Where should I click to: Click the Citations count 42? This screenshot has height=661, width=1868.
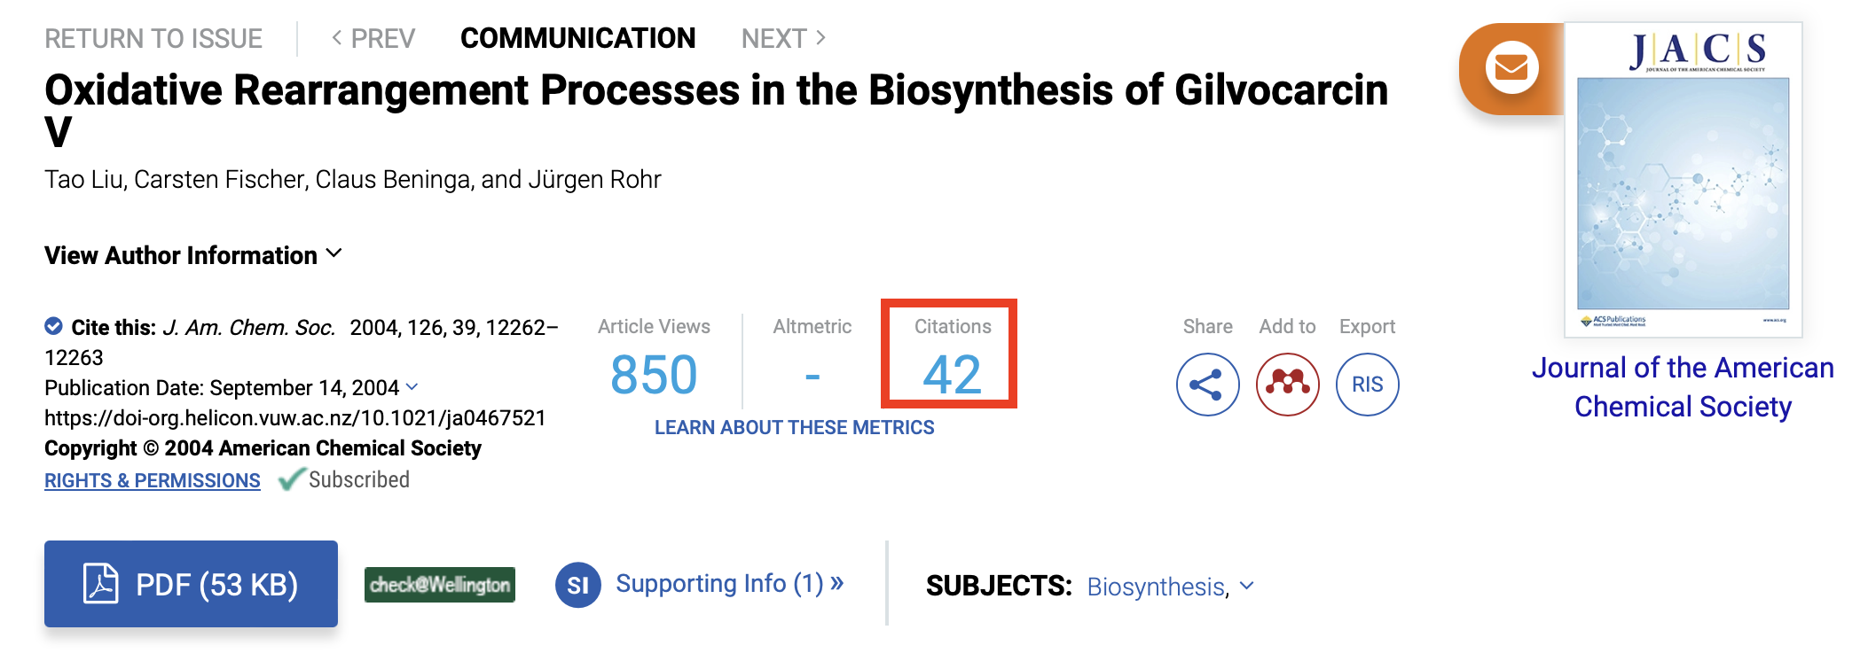(952, 374)
